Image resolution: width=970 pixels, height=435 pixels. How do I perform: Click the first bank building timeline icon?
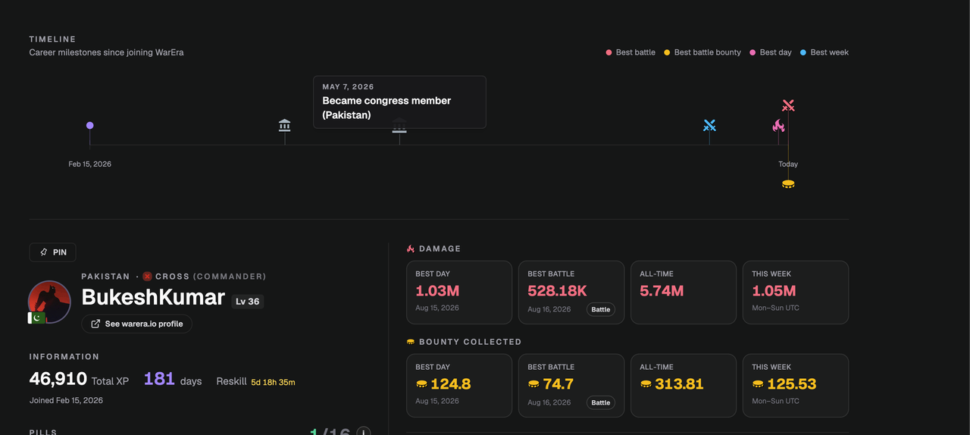point(285,125)
